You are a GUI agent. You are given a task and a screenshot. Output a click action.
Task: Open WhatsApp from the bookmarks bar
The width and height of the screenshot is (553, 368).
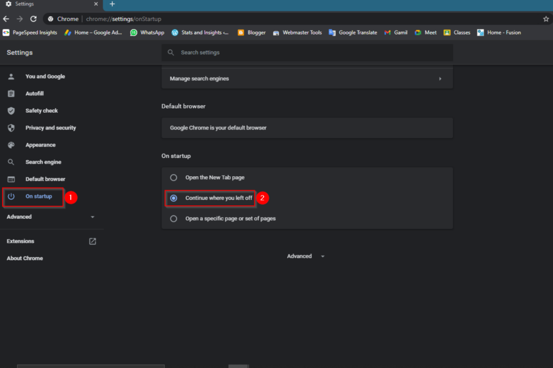(x=146, y=32)
